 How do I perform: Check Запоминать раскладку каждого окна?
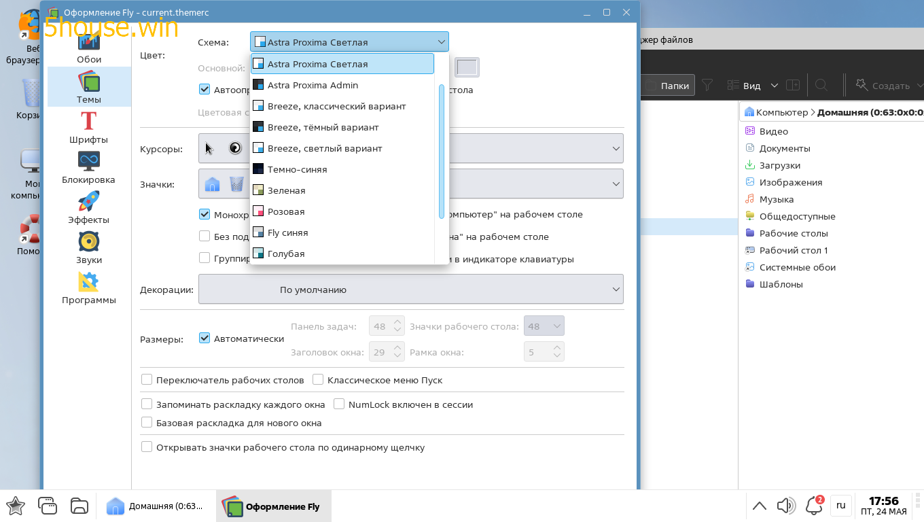click(x=147, y=404)
